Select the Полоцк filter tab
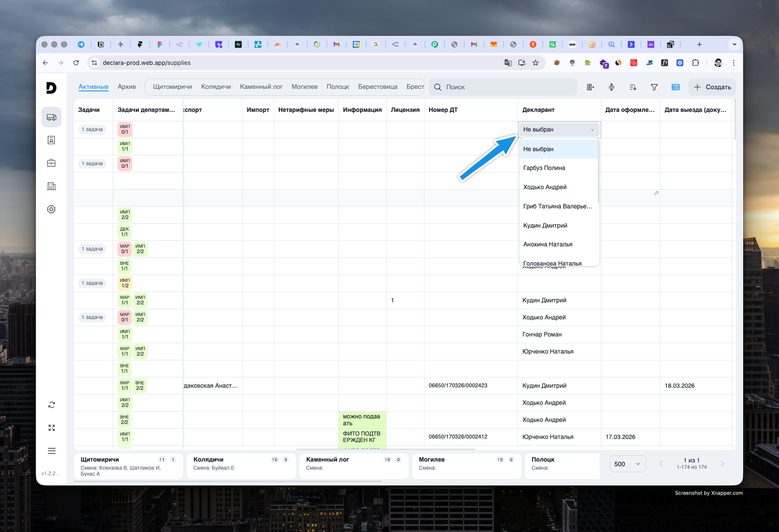Screen dimensions: 779x532 pyautogui.click(x=338, y=87)
